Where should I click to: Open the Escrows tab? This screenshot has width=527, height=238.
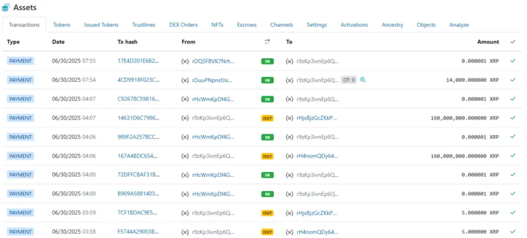247,25
